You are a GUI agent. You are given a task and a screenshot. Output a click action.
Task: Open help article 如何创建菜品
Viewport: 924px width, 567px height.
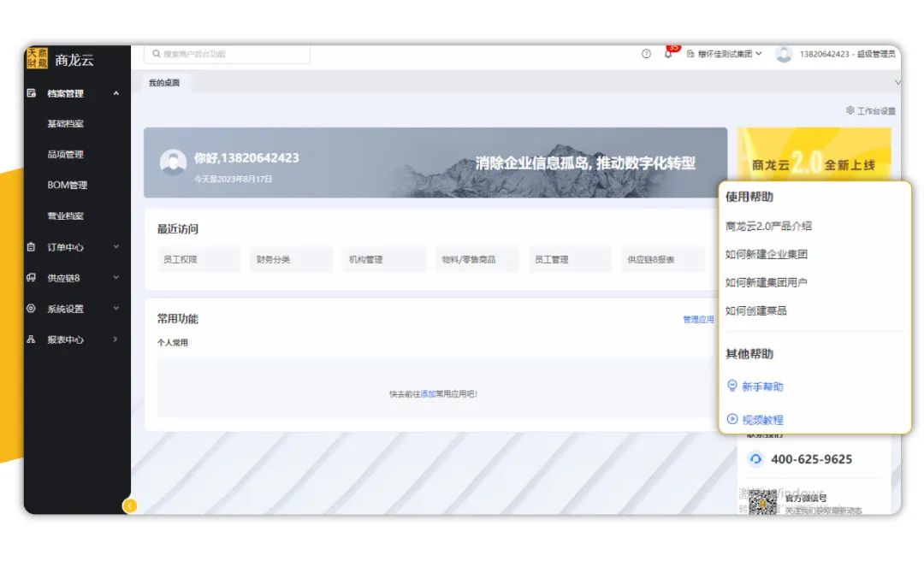756,311
